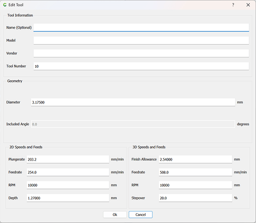Click the Carbide Create app icon in title bar
256x223 pixels.
coord(5,5)
